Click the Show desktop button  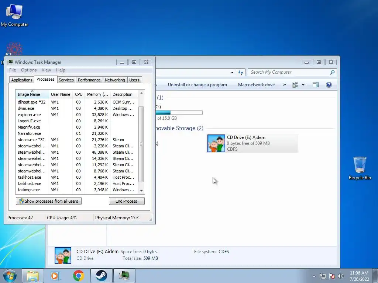coord(375,276)
